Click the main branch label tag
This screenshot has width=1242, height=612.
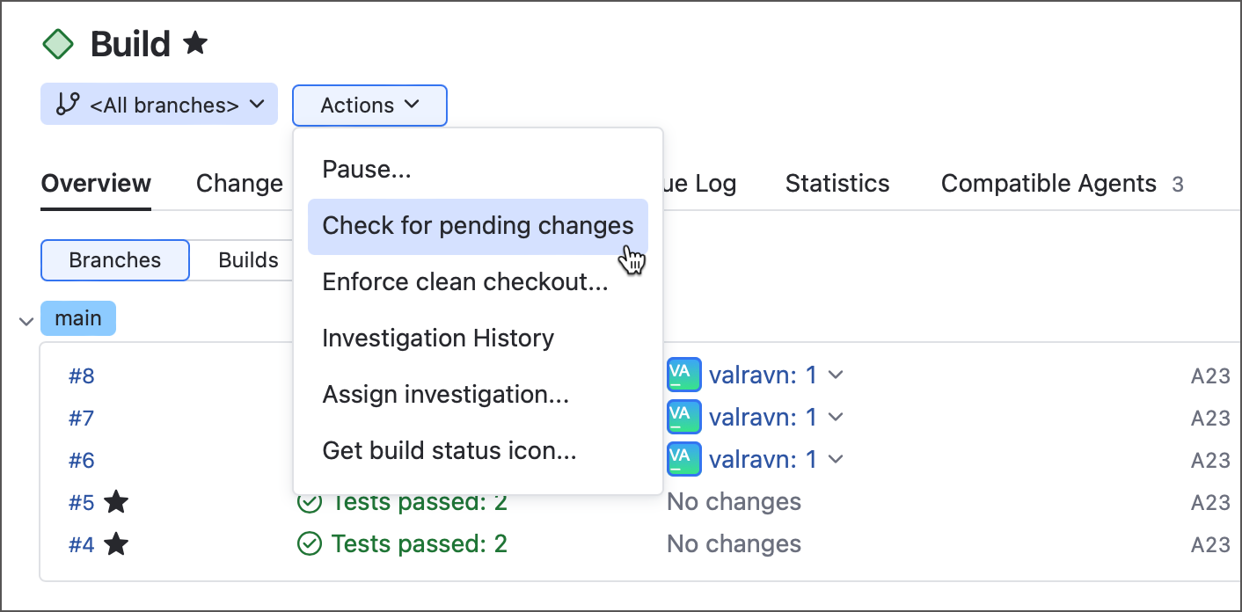click(78, 318)
